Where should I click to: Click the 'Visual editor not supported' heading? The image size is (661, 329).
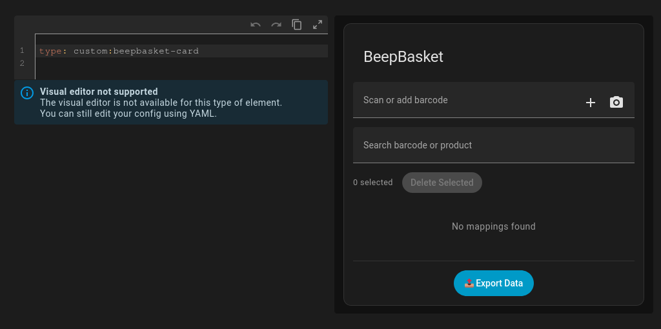[x=99, y=92]
